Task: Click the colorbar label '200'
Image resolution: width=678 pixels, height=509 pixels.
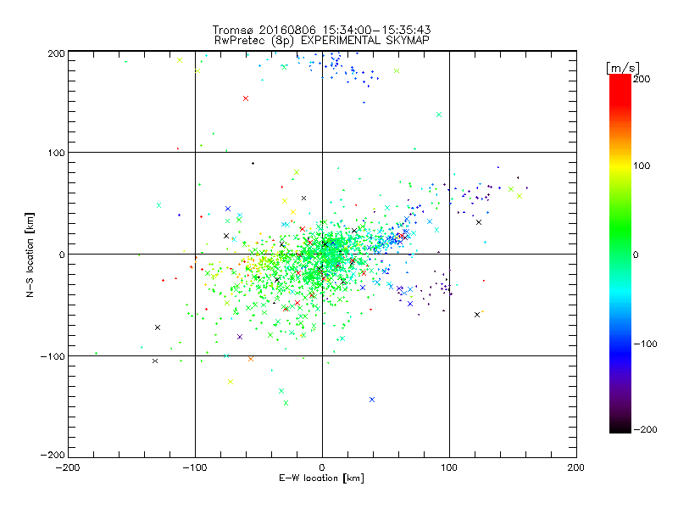Action: coord(642,79)
